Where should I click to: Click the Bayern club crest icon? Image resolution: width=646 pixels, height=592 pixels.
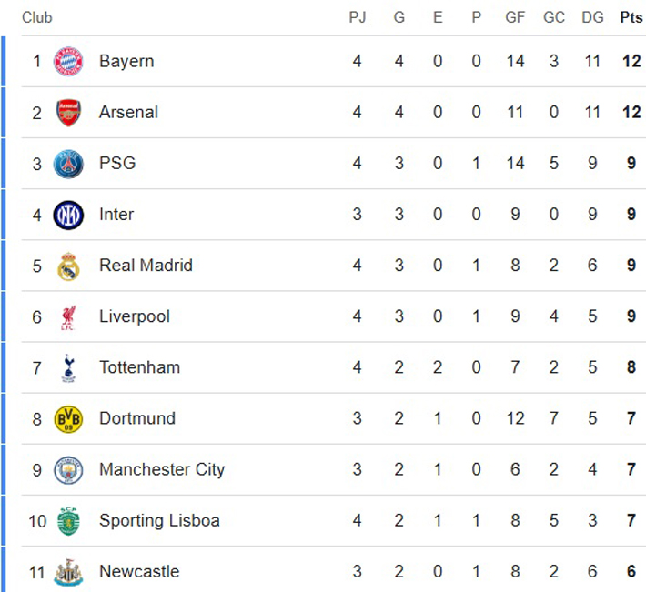[68, 62]
